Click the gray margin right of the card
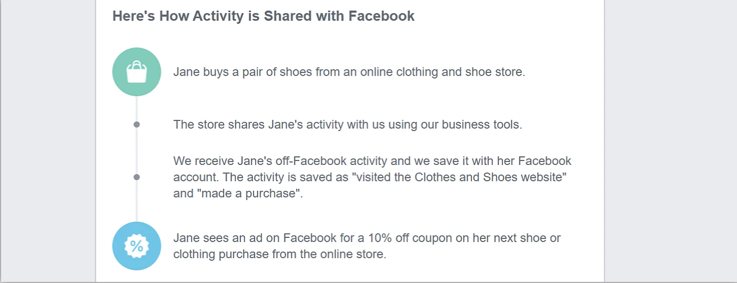 pos(670,141)
